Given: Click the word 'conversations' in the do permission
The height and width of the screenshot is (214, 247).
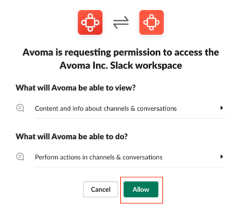Looking at the screenshot, I should [x=143, y=157].
